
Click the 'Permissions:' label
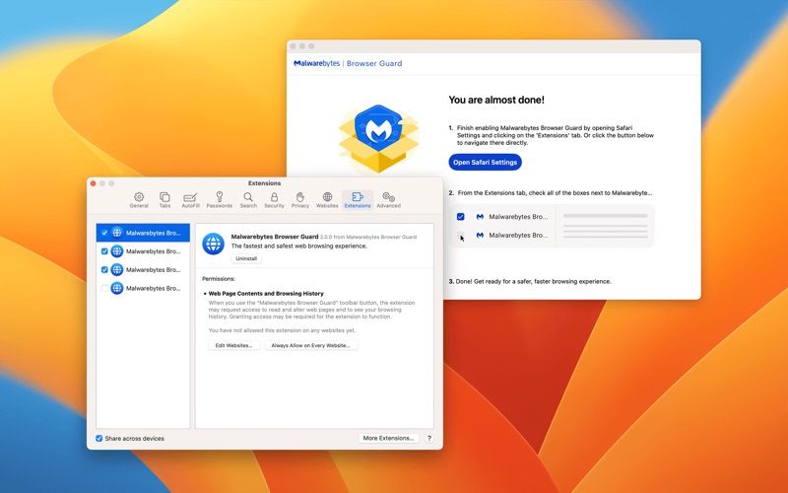coord(219,279)
